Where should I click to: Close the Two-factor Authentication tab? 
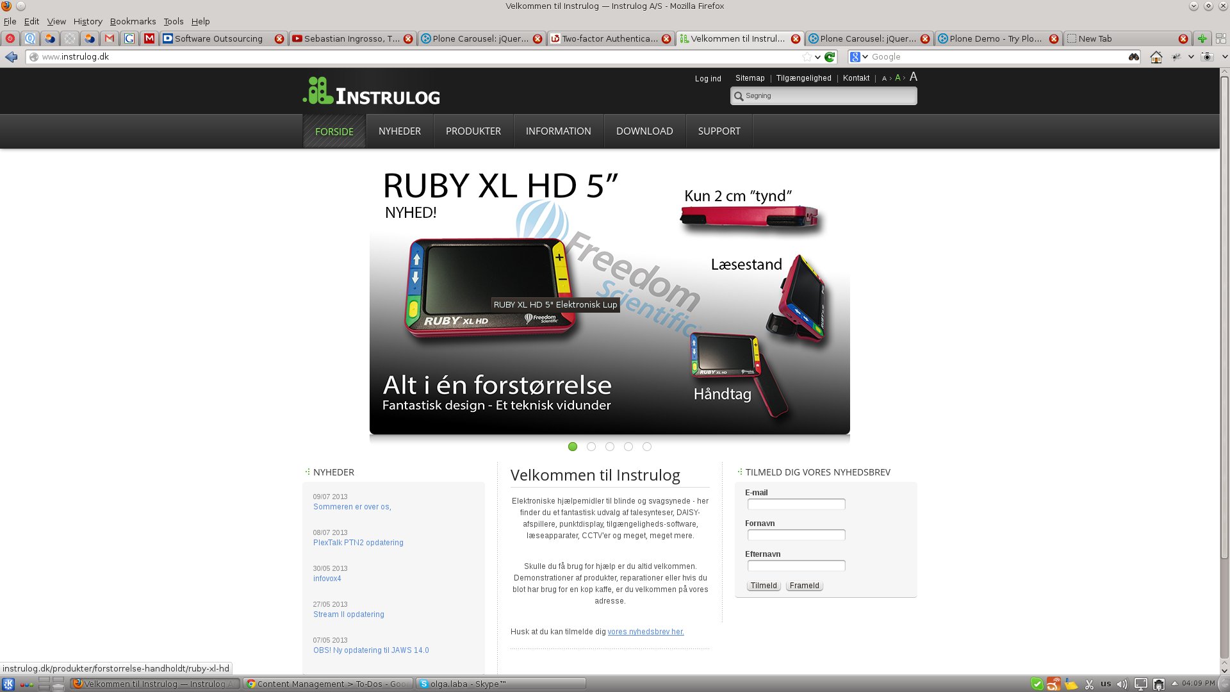click(x=666, y=39)
